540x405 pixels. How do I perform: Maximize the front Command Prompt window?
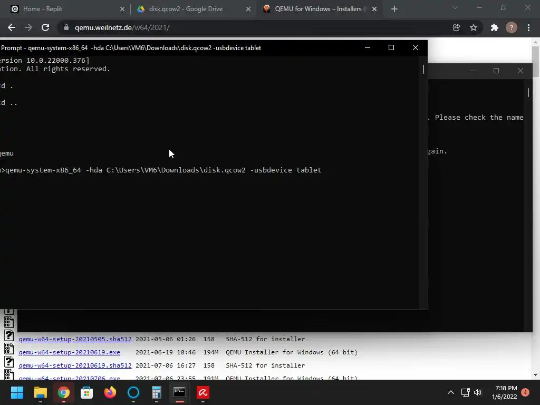pos(391,47)
